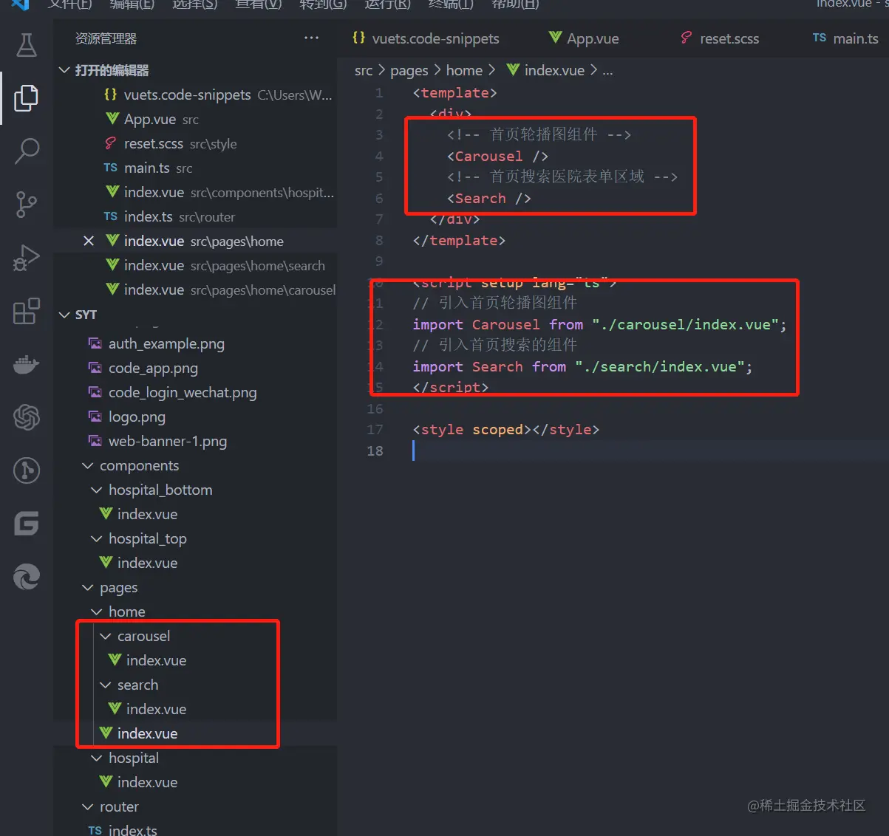Switch to reset.scss editor tab
Screen dimensions: 889x836
click(x=721, y=38)
